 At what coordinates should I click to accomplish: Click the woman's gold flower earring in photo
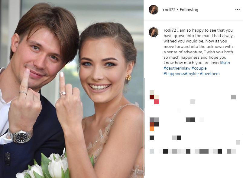click(128, 77)
